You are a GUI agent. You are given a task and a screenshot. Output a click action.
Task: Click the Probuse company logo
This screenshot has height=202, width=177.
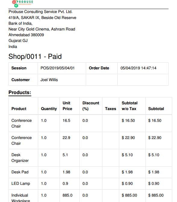pyautogui.click(x=23, y=4)
